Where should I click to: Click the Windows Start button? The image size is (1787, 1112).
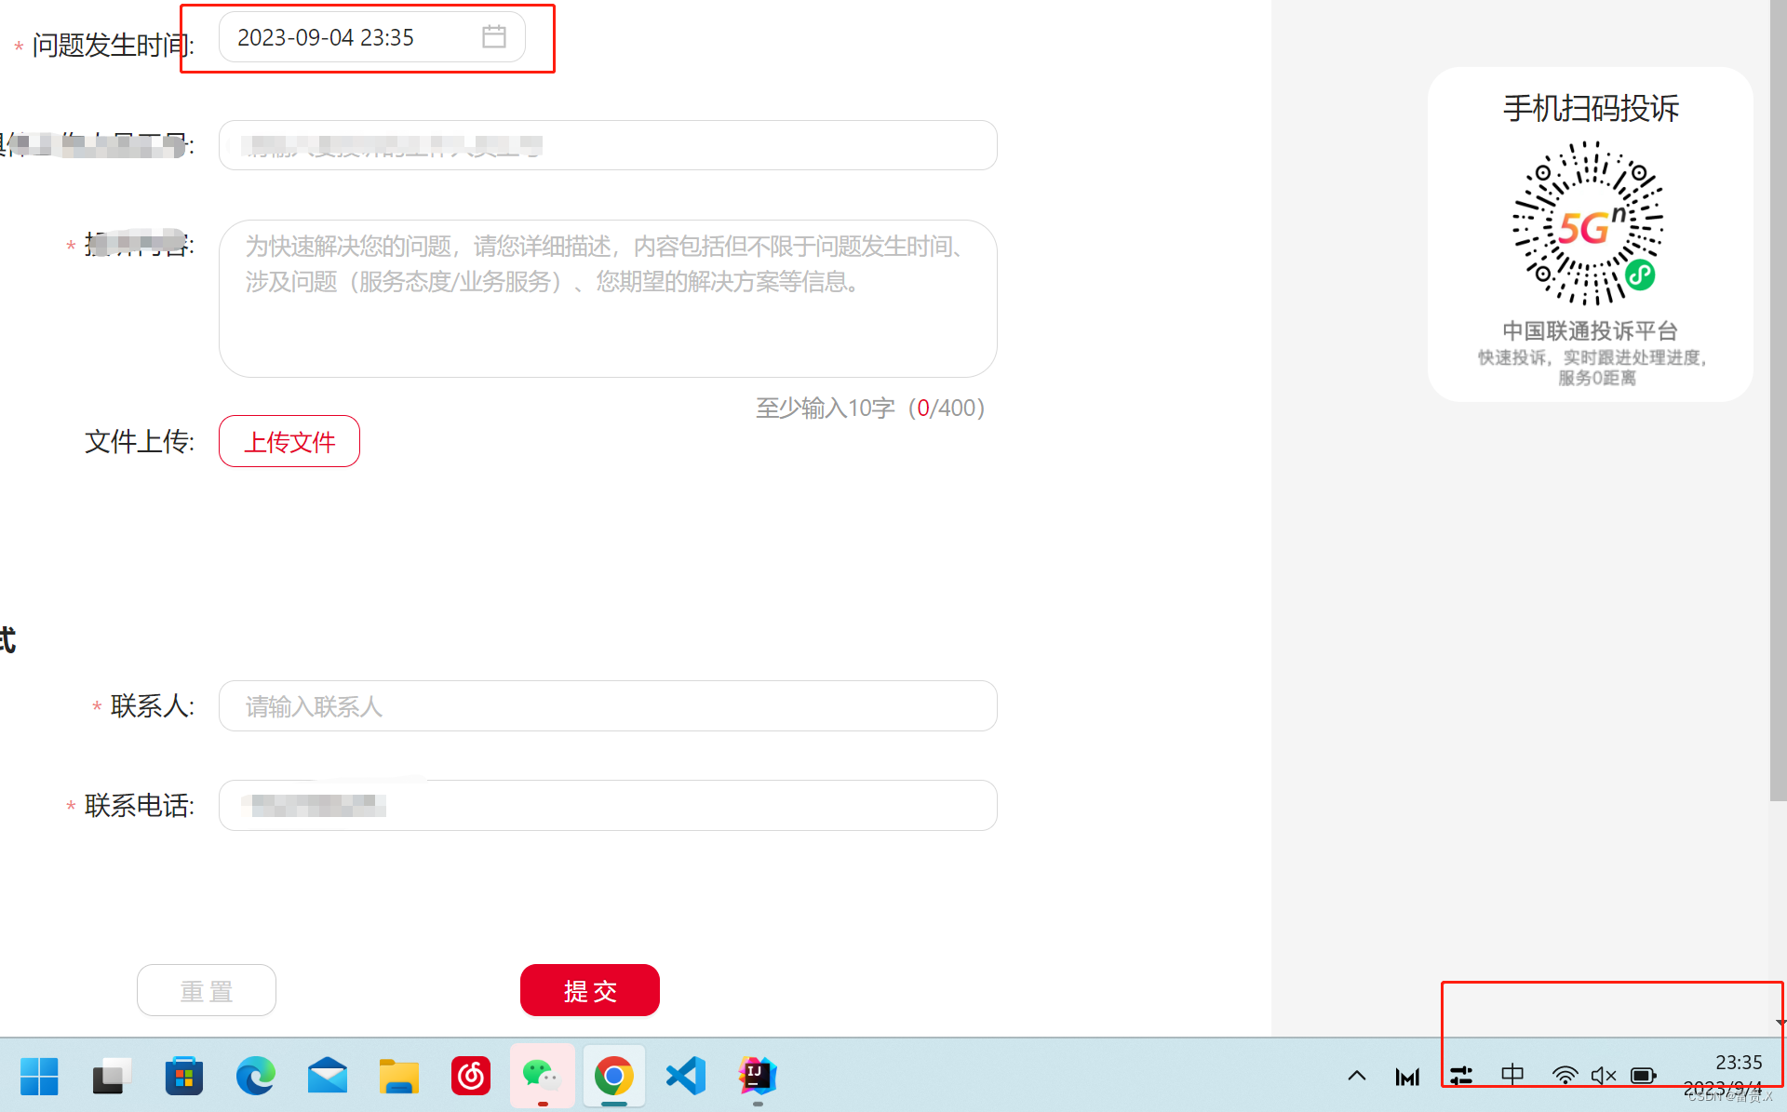pos(39,1077)
